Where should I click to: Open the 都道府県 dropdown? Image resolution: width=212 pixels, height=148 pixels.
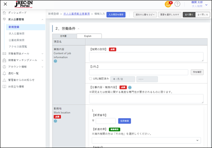146,140
